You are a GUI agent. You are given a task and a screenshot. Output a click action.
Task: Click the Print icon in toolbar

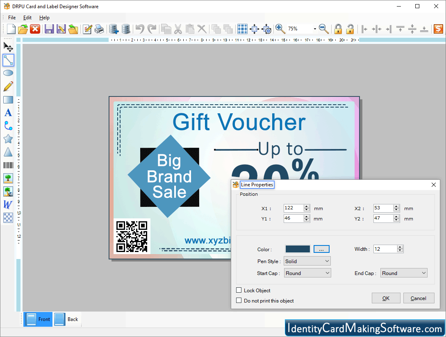pyautogui.click(x=99, y=29)
